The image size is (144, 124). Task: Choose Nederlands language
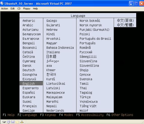(55, 111)
